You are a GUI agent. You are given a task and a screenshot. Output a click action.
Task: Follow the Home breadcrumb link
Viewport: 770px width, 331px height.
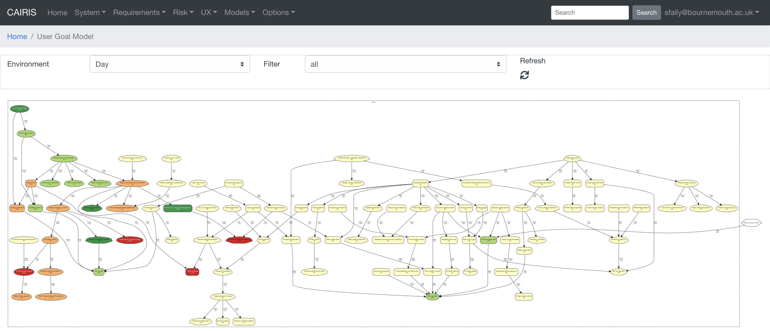tap(17, 36)
